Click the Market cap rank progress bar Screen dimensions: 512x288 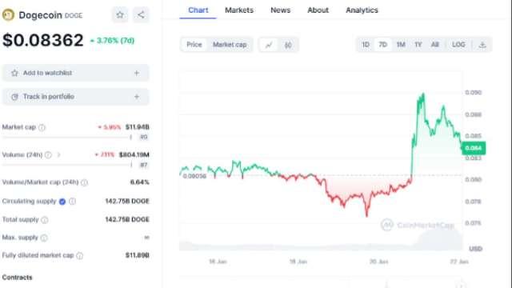[66, 137]
